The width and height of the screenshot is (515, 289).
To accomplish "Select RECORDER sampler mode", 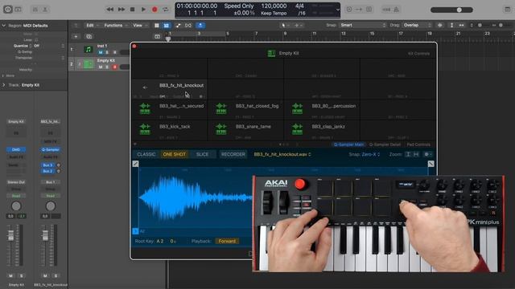I will pos(233,154).
